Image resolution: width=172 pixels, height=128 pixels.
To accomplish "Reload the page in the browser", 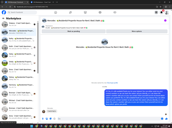I will 10,7.
